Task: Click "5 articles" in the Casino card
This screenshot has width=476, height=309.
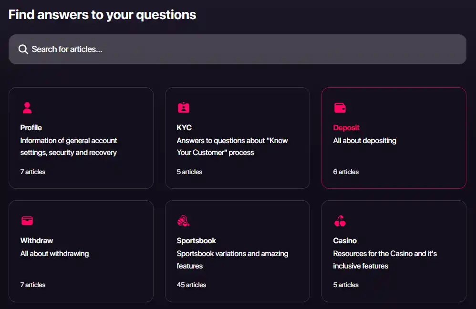Action: coord(346,285)
